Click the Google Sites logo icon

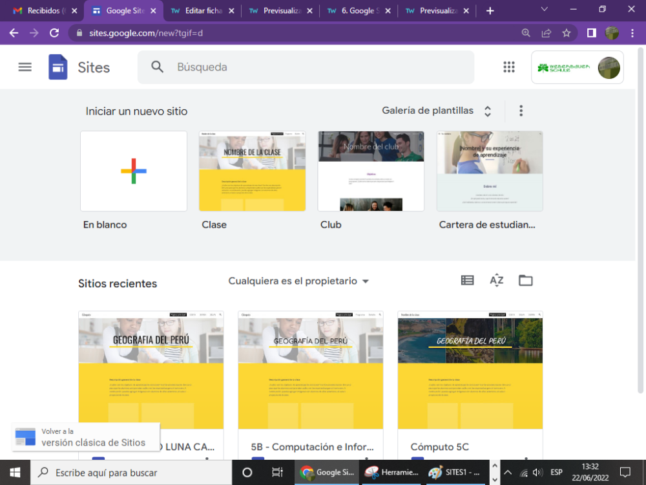(57, 67)
